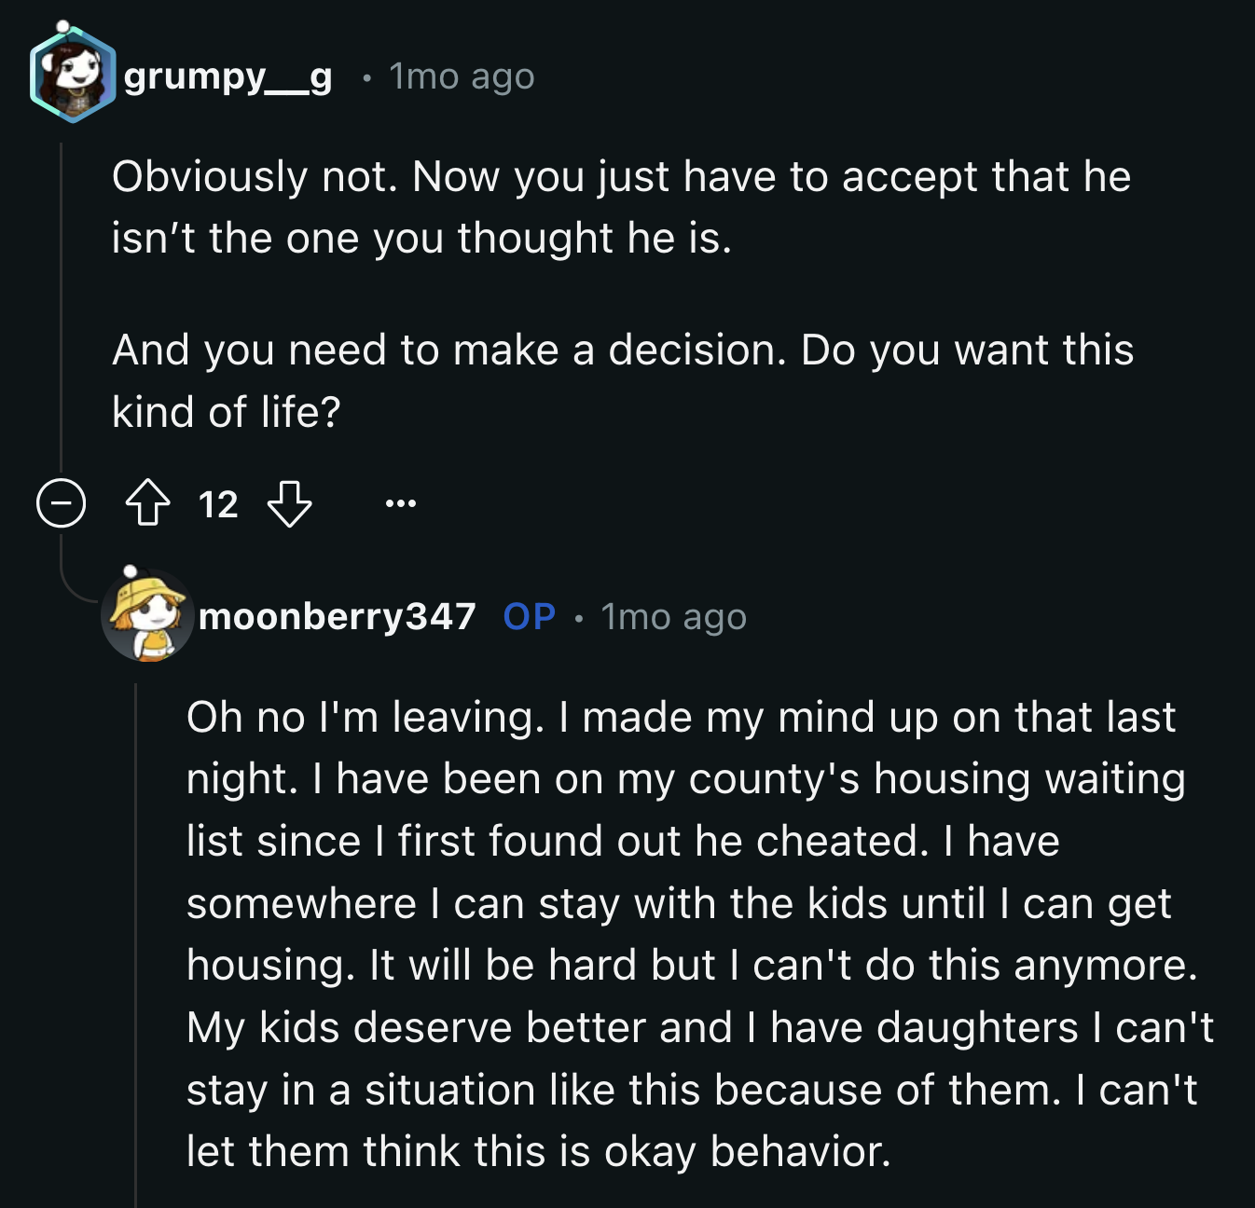The image size is (1255, 1208).
Task: Click the 1mo ago timestamp on moonberry347's reply
Action: click(674, 616)
